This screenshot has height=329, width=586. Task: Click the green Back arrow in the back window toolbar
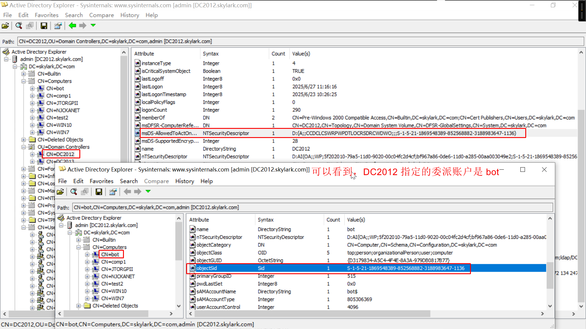pos(72,26)
